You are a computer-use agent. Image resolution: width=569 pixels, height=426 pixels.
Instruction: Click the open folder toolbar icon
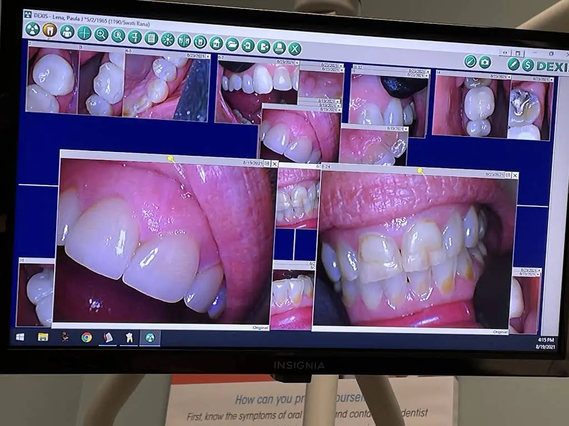pyautogui.click(x=232, y=44)
